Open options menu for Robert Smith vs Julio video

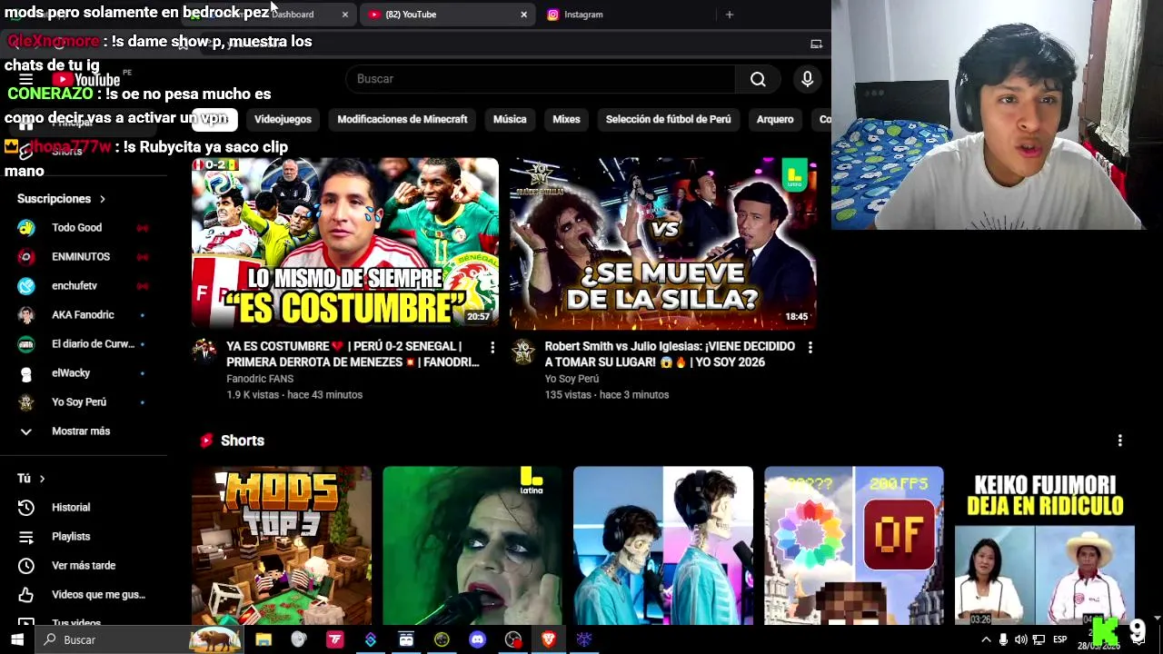pos(810,347)
